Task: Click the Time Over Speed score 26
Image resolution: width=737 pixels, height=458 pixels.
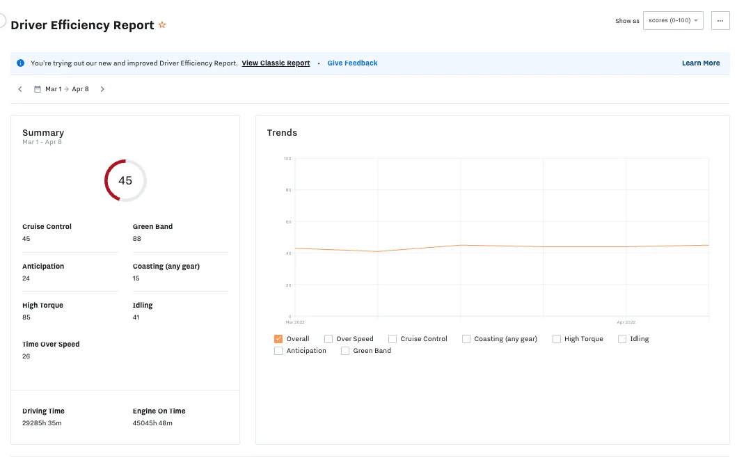Action: tap(26, 356)
